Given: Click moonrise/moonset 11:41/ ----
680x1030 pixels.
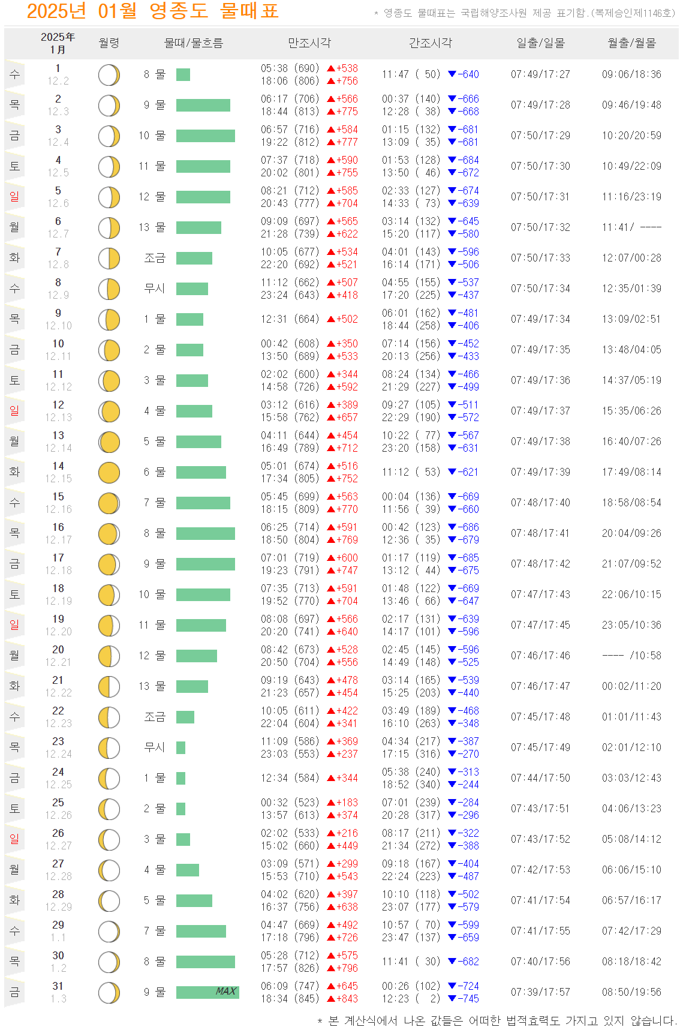Looking at the screenshot, I should click(x=632, y=227).
